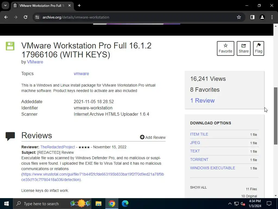Download ITEM TILE option
Viewport: 278px width, 209px height.
tap(199, 134)
